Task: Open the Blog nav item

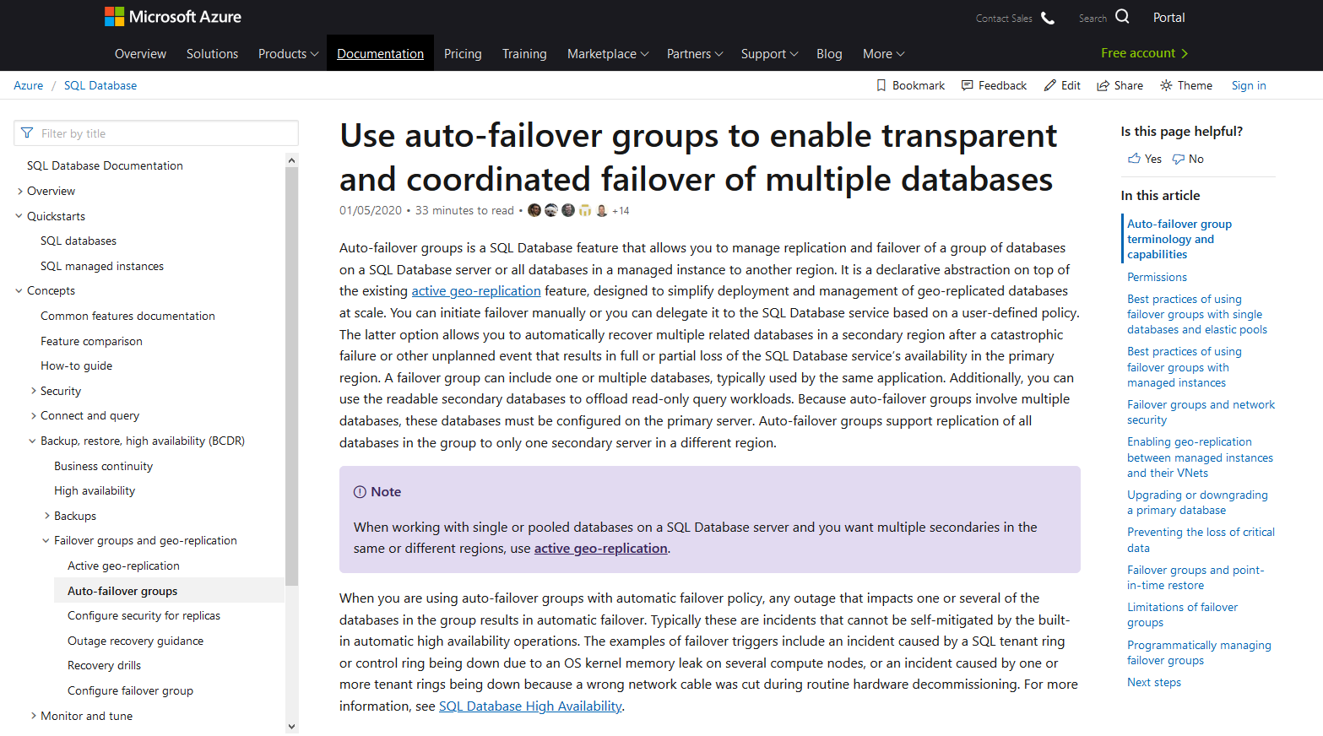Action: (x=829, y=53)
